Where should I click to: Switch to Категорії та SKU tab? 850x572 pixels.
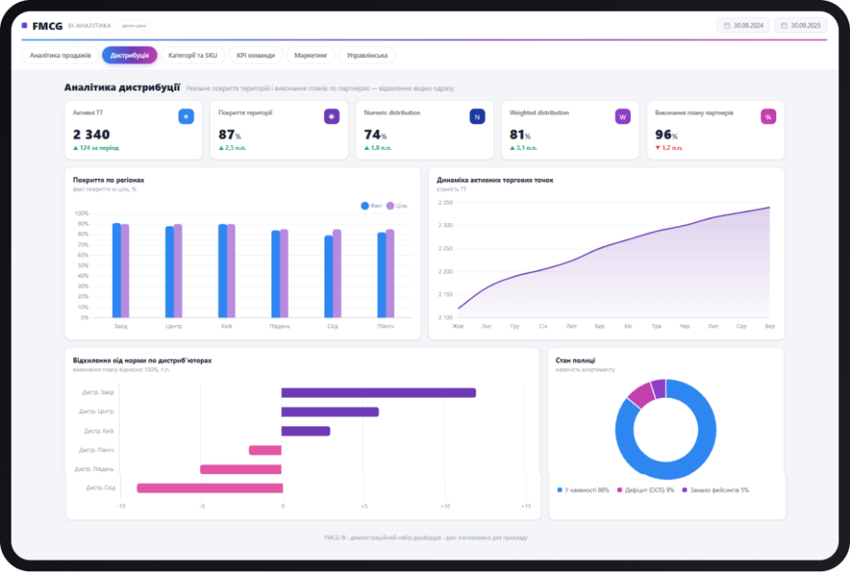pos(193,56)
